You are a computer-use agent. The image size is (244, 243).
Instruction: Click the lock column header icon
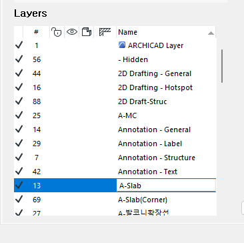point(57,32)
